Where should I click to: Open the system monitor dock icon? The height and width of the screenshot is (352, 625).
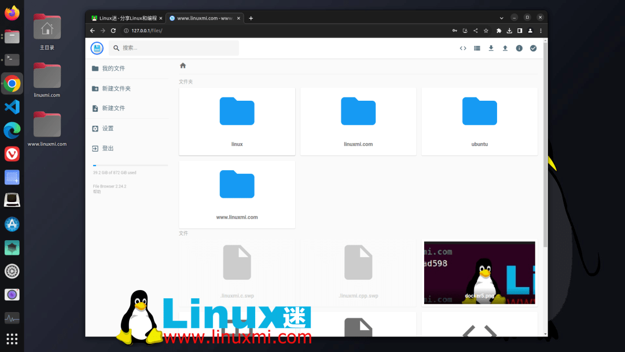[12, 318]
